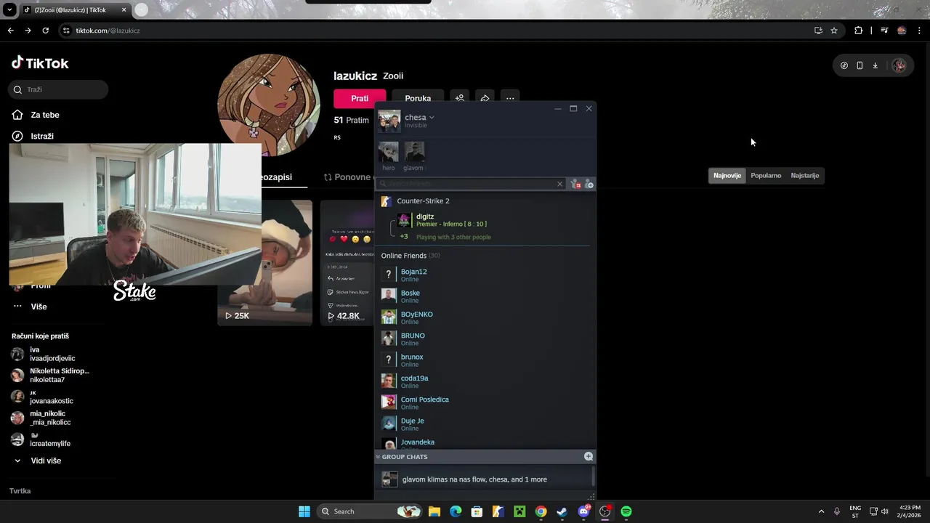This screenshot has width=930, height=523.
Task: Open Windows Start menu
Action: click(304, 511)
